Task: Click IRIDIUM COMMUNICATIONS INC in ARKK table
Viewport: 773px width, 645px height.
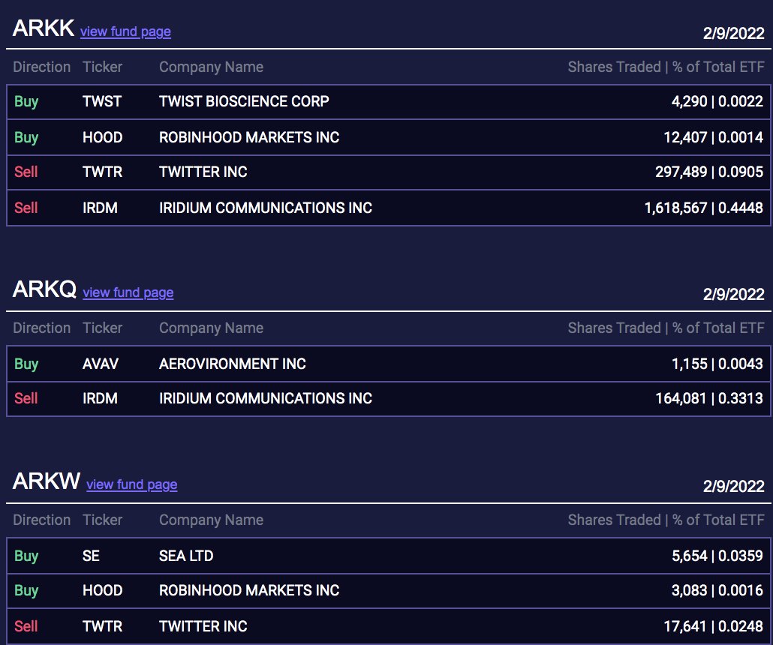Action: [x=265, y=208]
